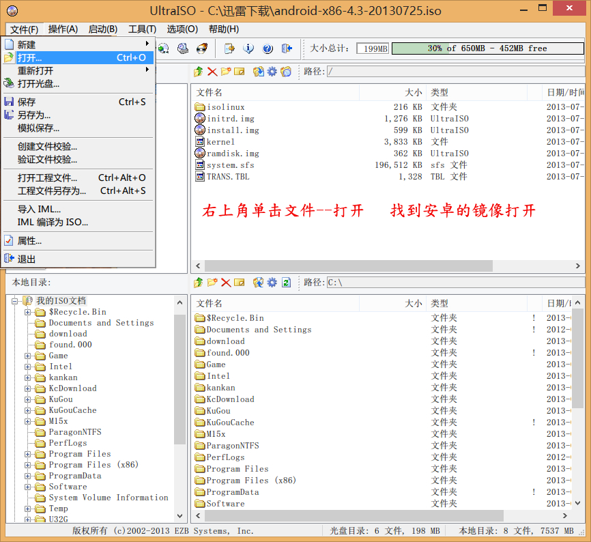Expand the Intel folder tree node
The image size is (591, 542).
[27, 367]
